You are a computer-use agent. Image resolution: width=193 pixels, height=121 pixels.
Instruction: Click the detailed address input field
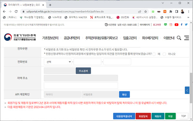click(x=81, y=86)
